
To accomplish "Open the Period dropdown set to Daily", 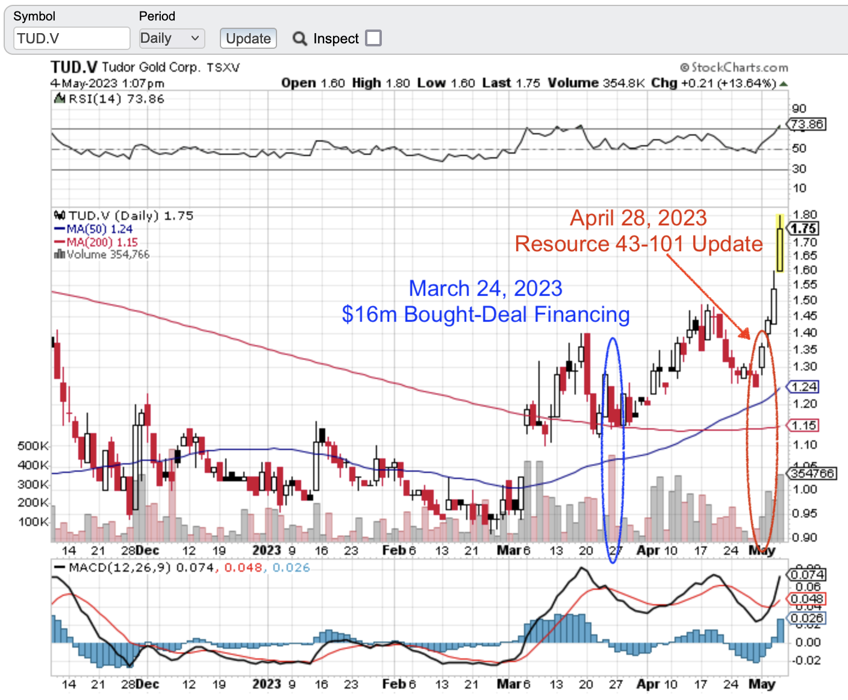I will coord(172,39).
